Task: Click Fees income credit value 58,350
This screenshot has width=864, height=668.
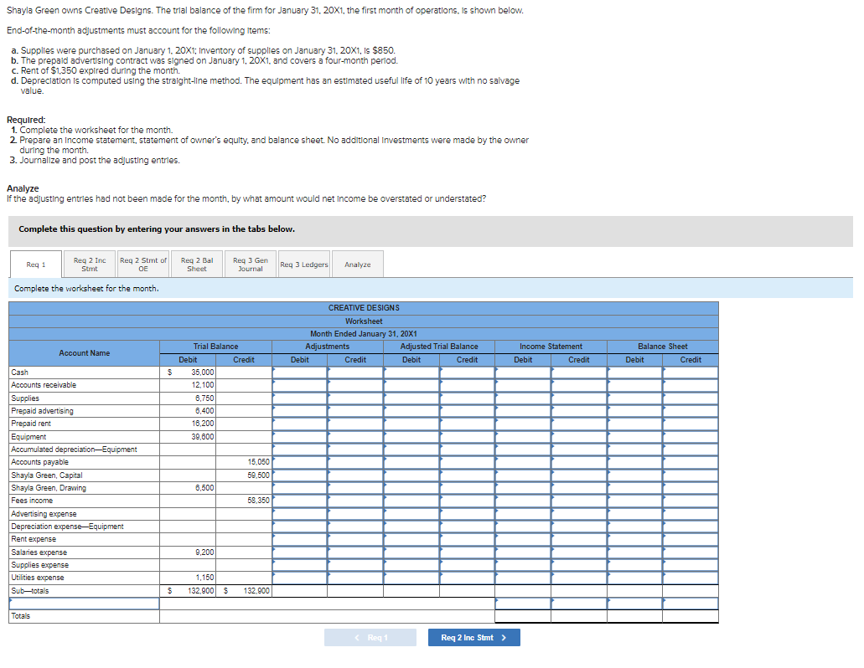Action: tap(258, 501)
